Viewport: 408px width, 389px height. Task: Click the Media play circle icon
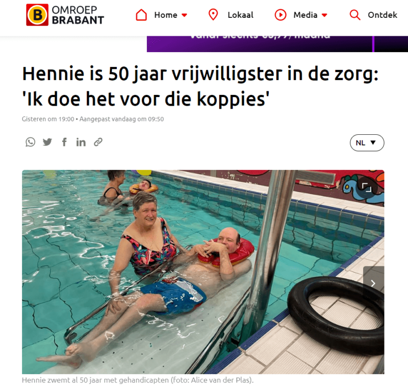pos(280,15)
